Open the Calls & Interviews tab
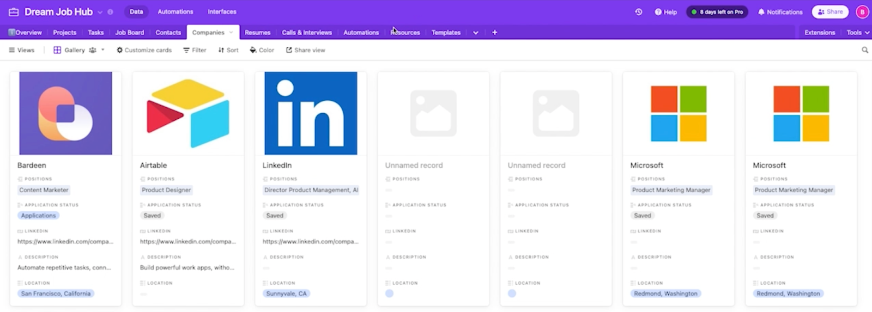Viewport: 872px width, 312px height. tap(307, 33)
